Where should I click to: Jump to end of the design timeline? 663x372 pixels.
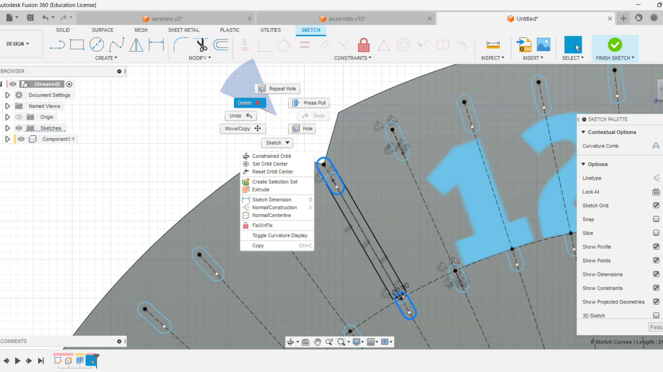[x=41, y=361]
